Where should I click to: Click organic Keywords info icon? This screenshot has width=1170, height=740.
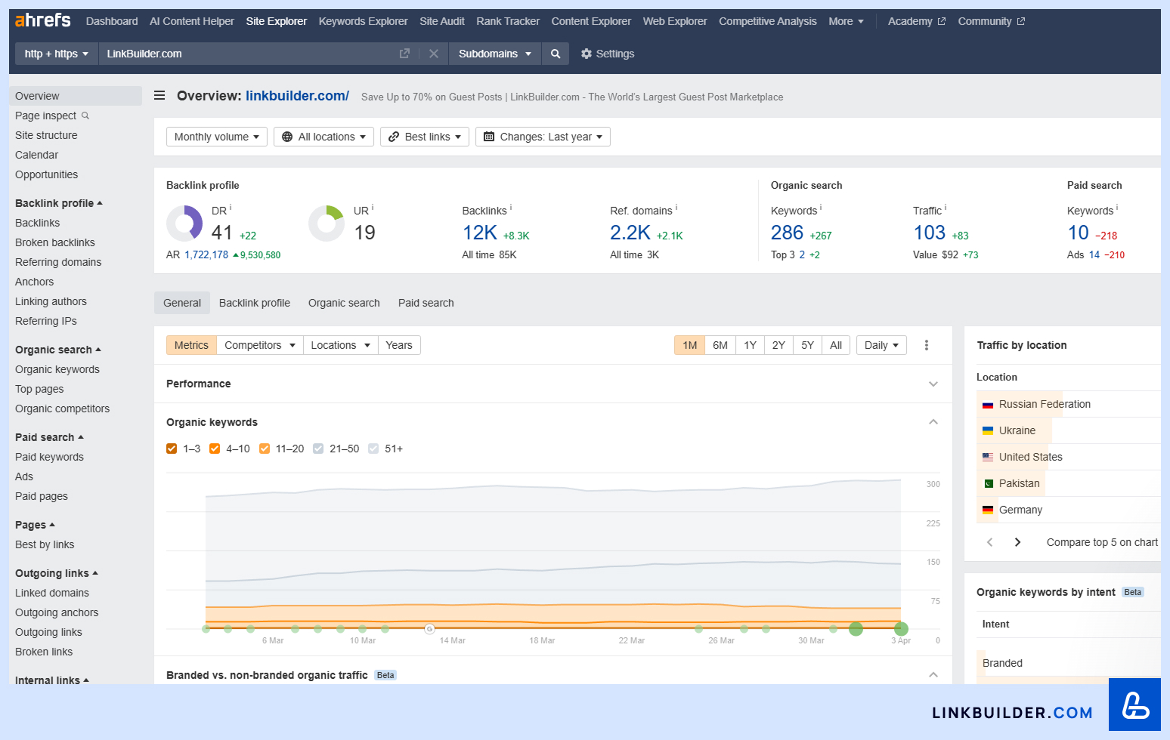[821, 208]
